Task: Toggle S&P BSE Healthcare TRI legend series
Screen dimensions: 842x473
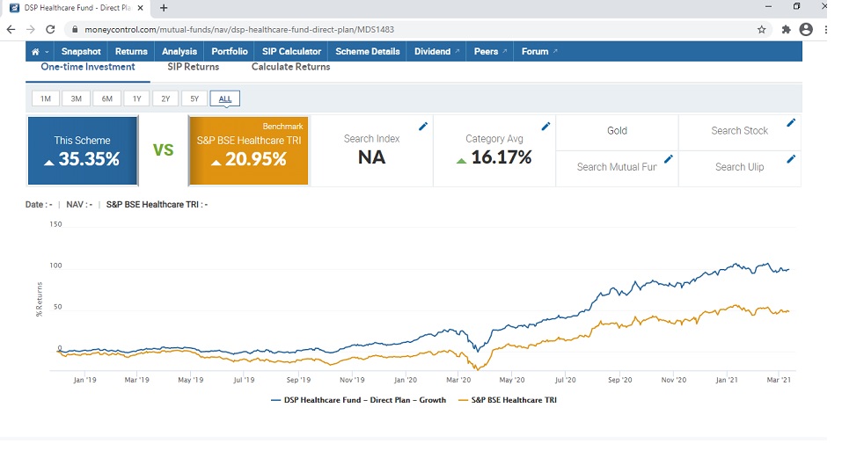Action: pyautogui.click(x=508, y=400)
